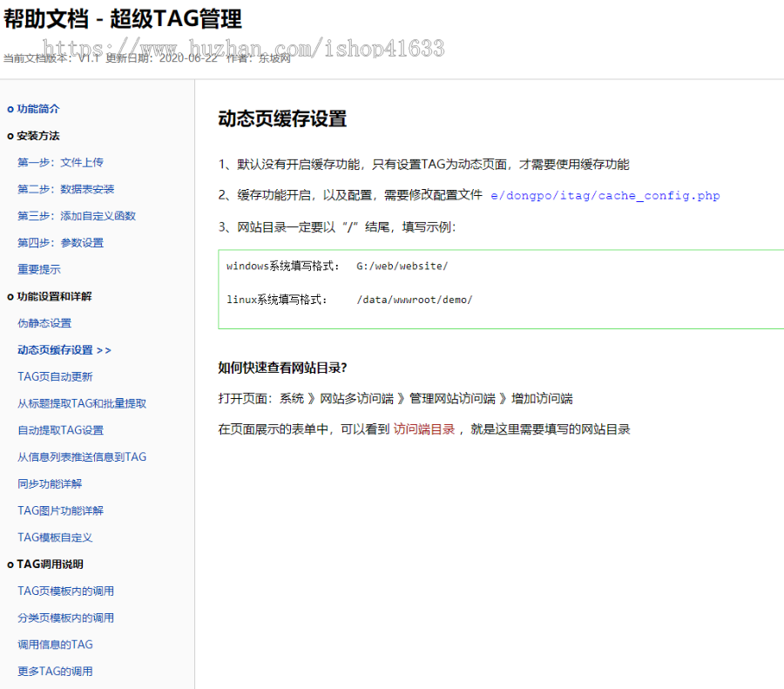
Task: Go to TAG页自动更新
Action: pyautogui.click(x=55, y=377)
